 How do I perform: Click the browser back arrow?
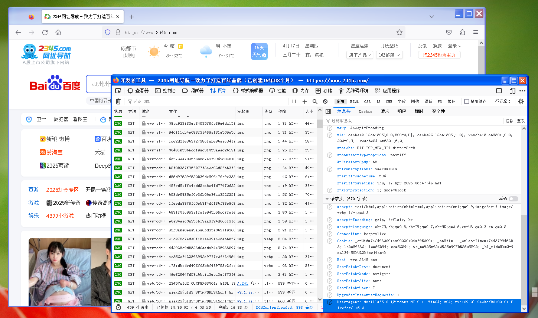click(18, 33)
